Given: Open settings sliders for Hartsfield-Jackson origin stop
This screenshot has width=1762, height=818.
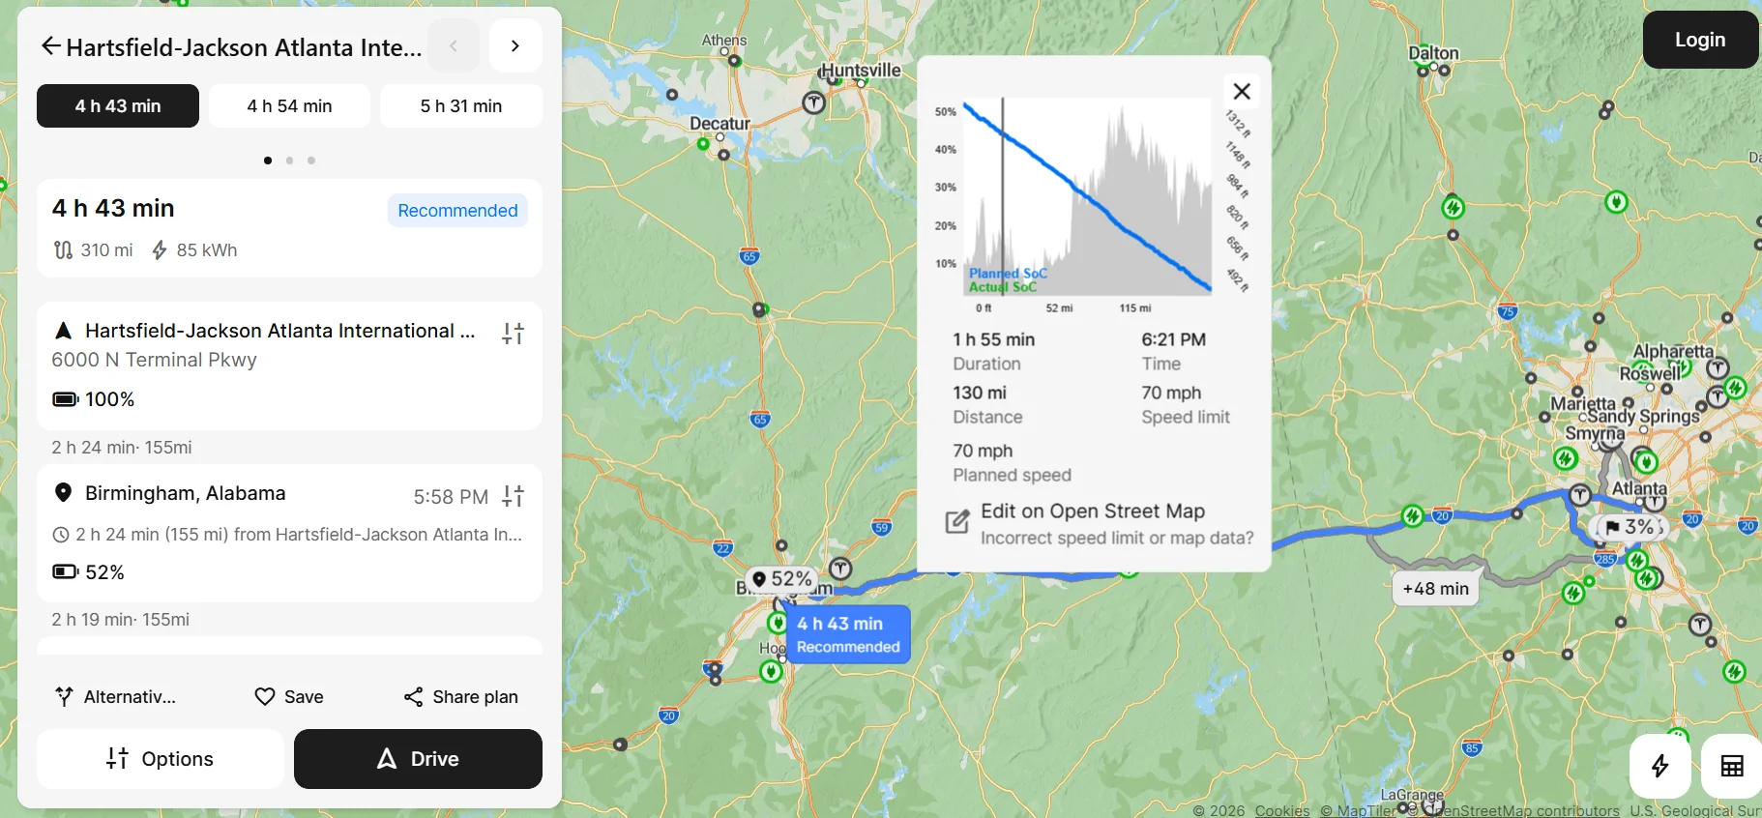Looking at the screenshot, I should pyautogui.click(x=514, y=334).
